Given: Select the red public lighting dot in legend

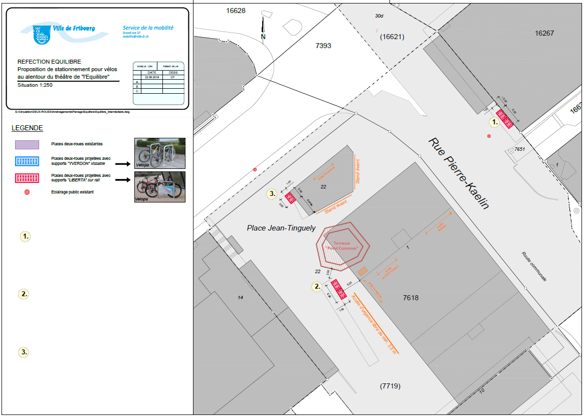Looking at the screenshot, I should [x=27, y=192].
